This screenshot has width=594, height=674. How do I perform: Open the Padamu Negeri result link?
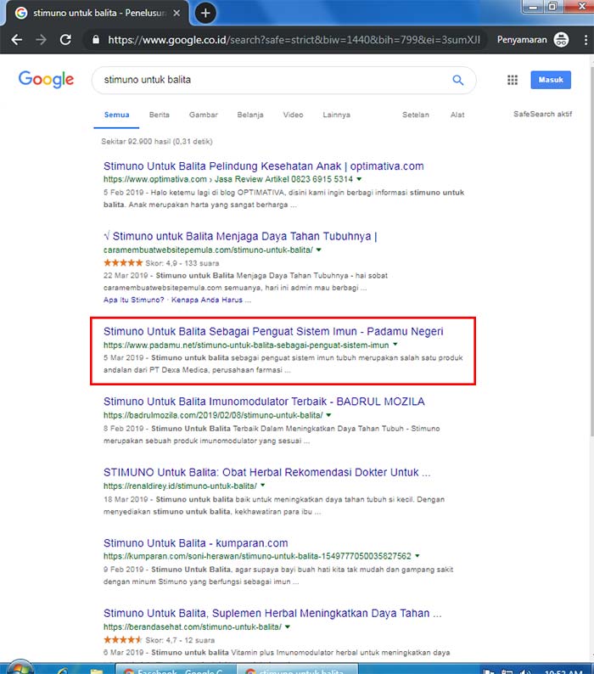click(273, 331)
